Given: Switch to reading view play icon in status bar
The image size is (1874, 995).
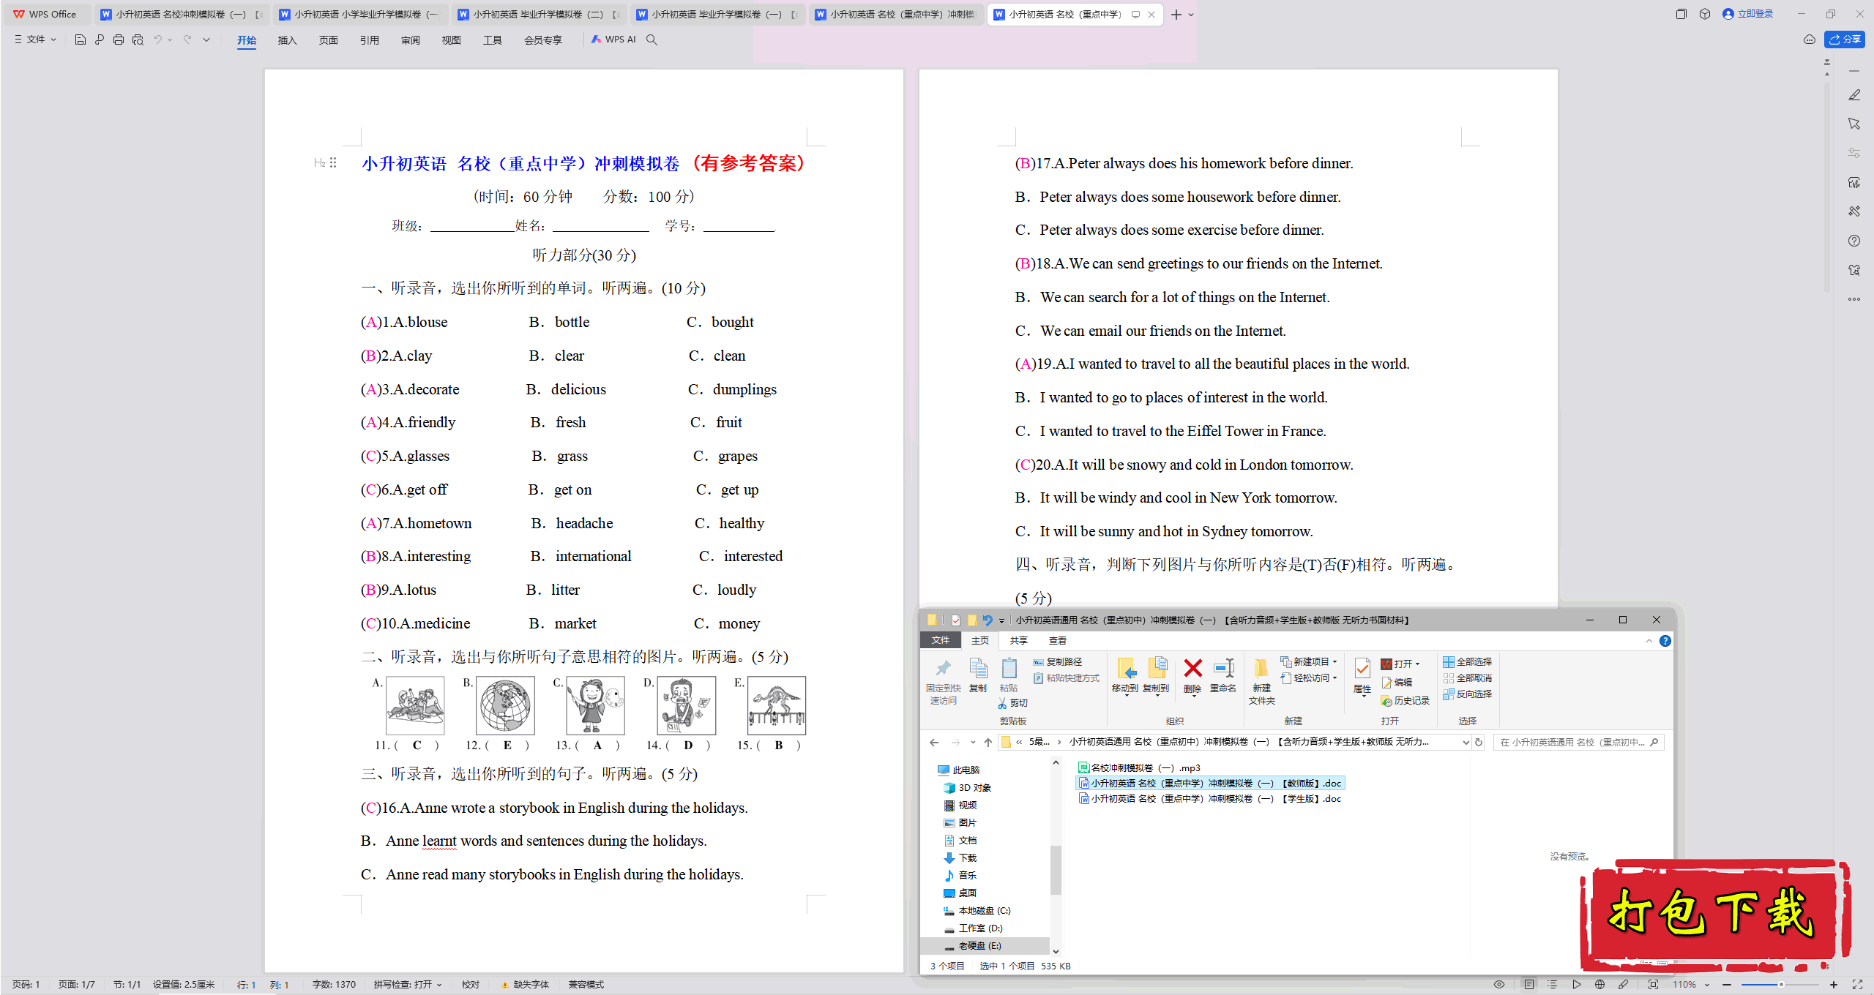Looking at the screenshot, I should [1576, 984].
